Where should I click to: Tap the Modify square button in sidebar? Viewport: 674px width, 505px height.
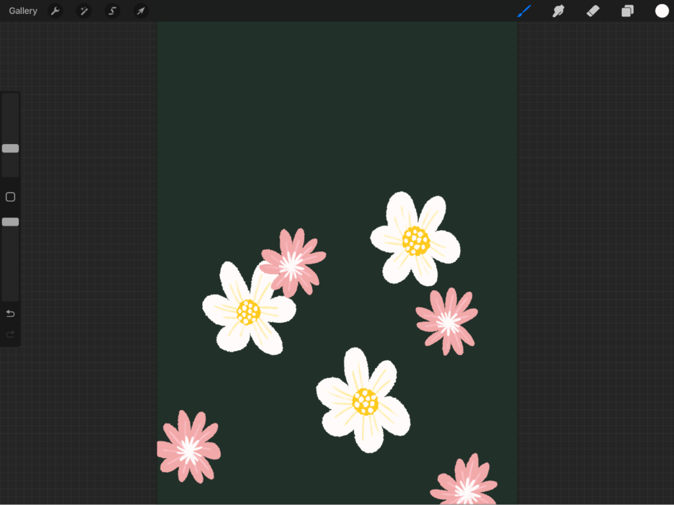(x=11, y=197)
